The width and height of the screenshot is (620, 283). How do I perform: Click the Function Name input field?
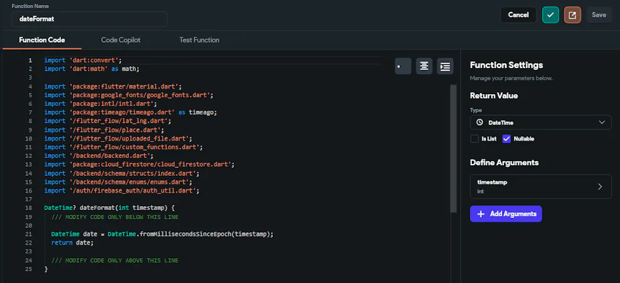click(89, 19)
